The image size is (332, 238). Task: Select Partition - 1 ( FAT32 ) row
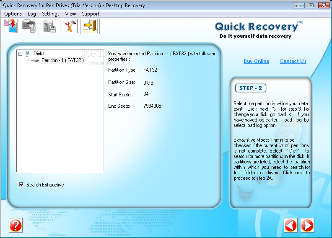(62, 60)
